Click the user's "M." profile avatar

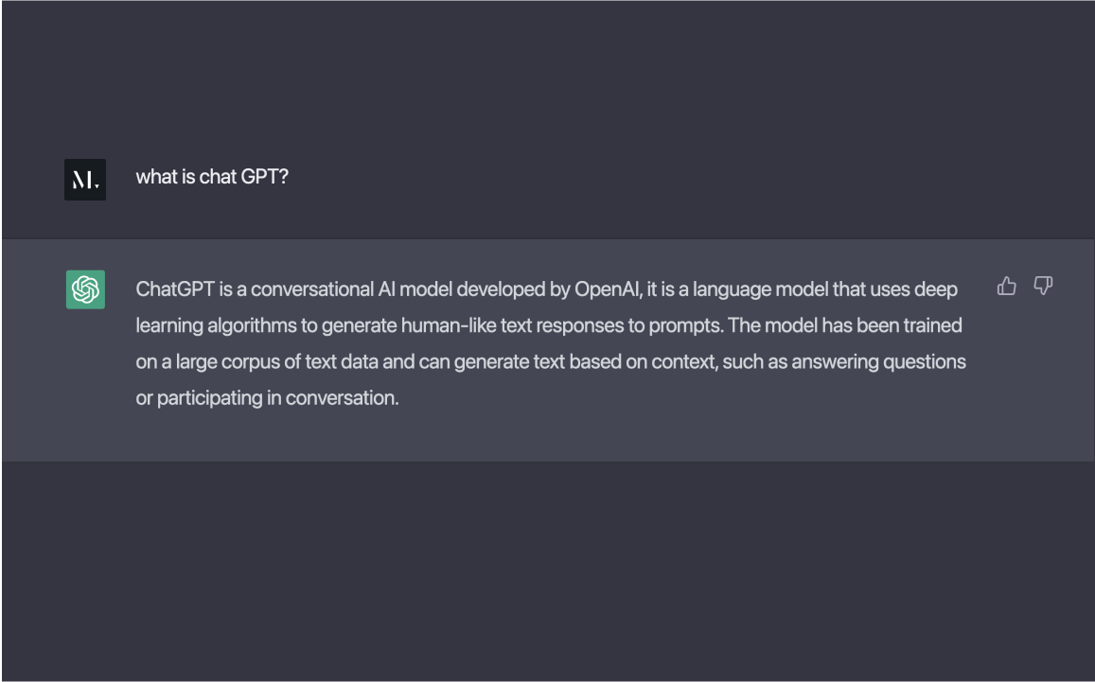click(x=85, y=180)
